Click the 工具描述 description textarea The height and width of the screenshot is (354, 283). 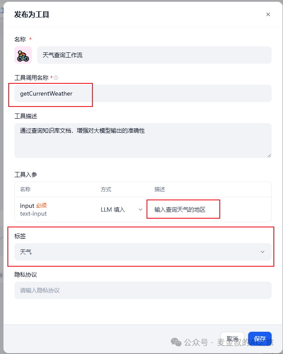142,140
